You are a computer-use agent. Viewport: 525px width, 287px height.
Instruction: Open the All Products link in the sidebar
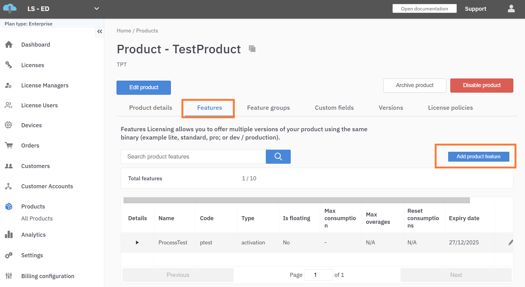[x=37, y=219]
